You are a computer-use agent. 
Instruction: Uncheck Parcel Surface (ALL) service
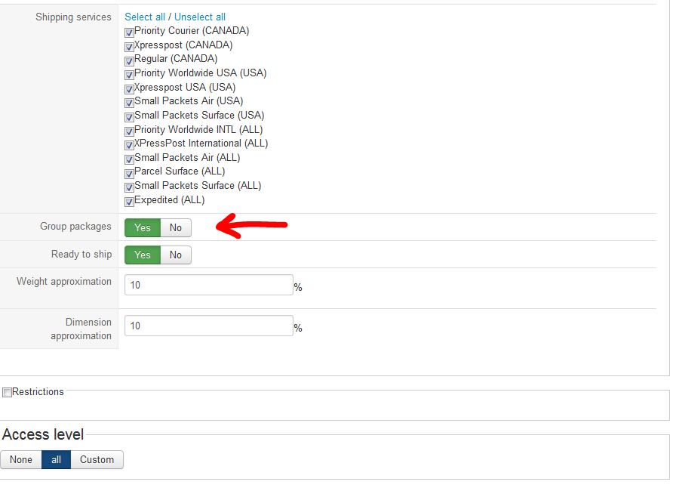(x=129, y=173)
